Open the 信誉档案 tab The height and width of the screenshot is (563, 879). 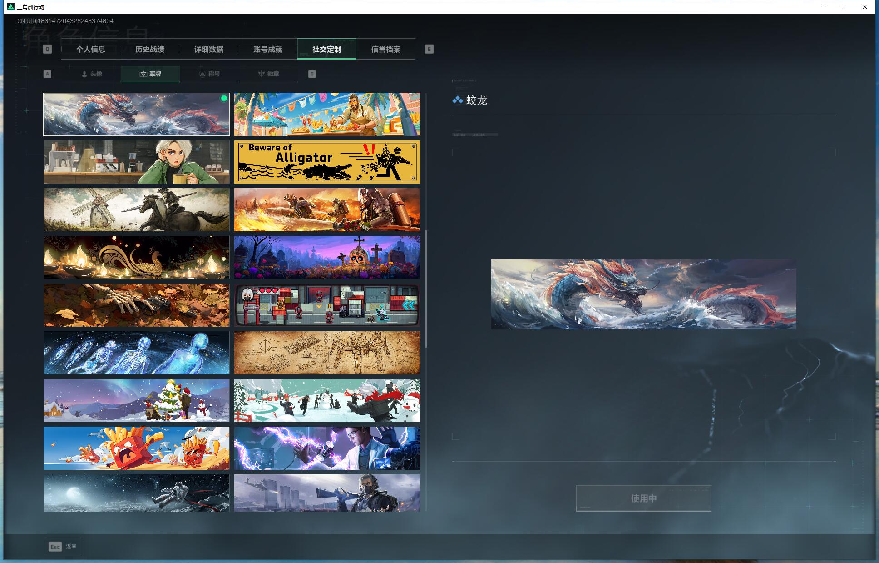(x=386, y=49)
